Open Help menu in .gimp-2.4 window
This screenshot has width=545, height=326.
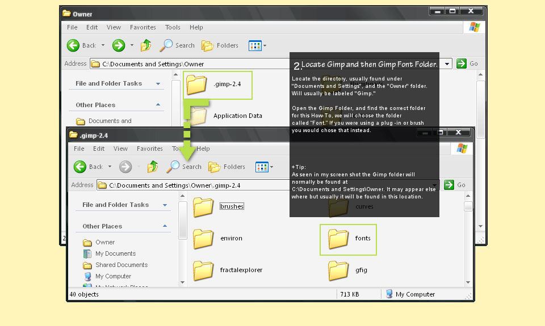pyautogui.click(x=203, y=149)
